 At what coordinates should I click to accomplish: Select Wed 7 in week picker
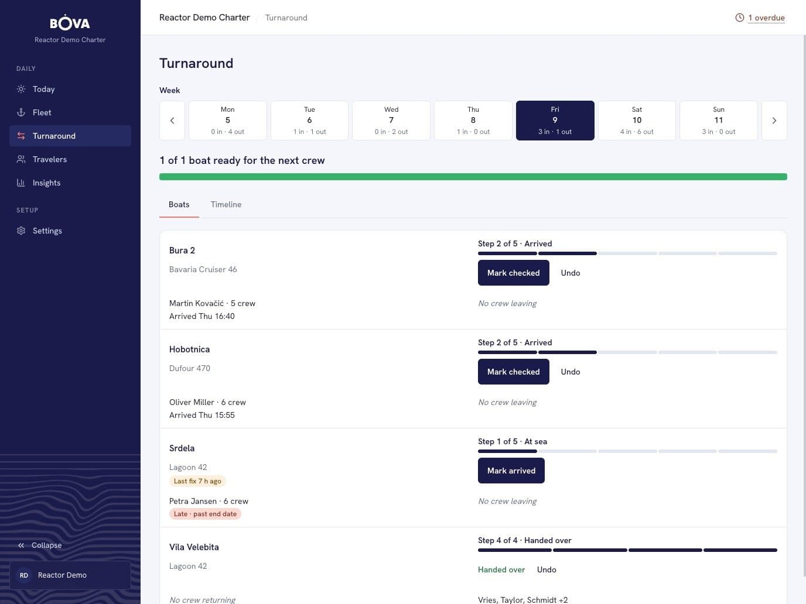pos(391,121)
